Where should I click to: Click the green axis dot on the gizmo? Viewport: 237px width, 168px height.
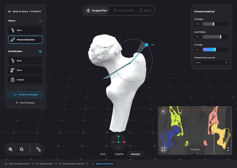pyautogui.click(x=118, y=136)
